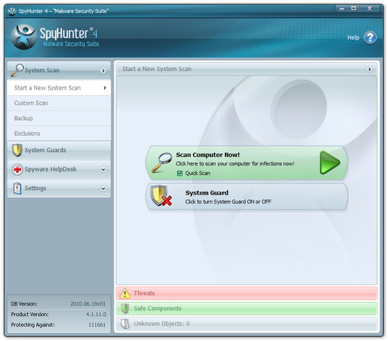Click the Settings clipboard icon

(17, 188)
